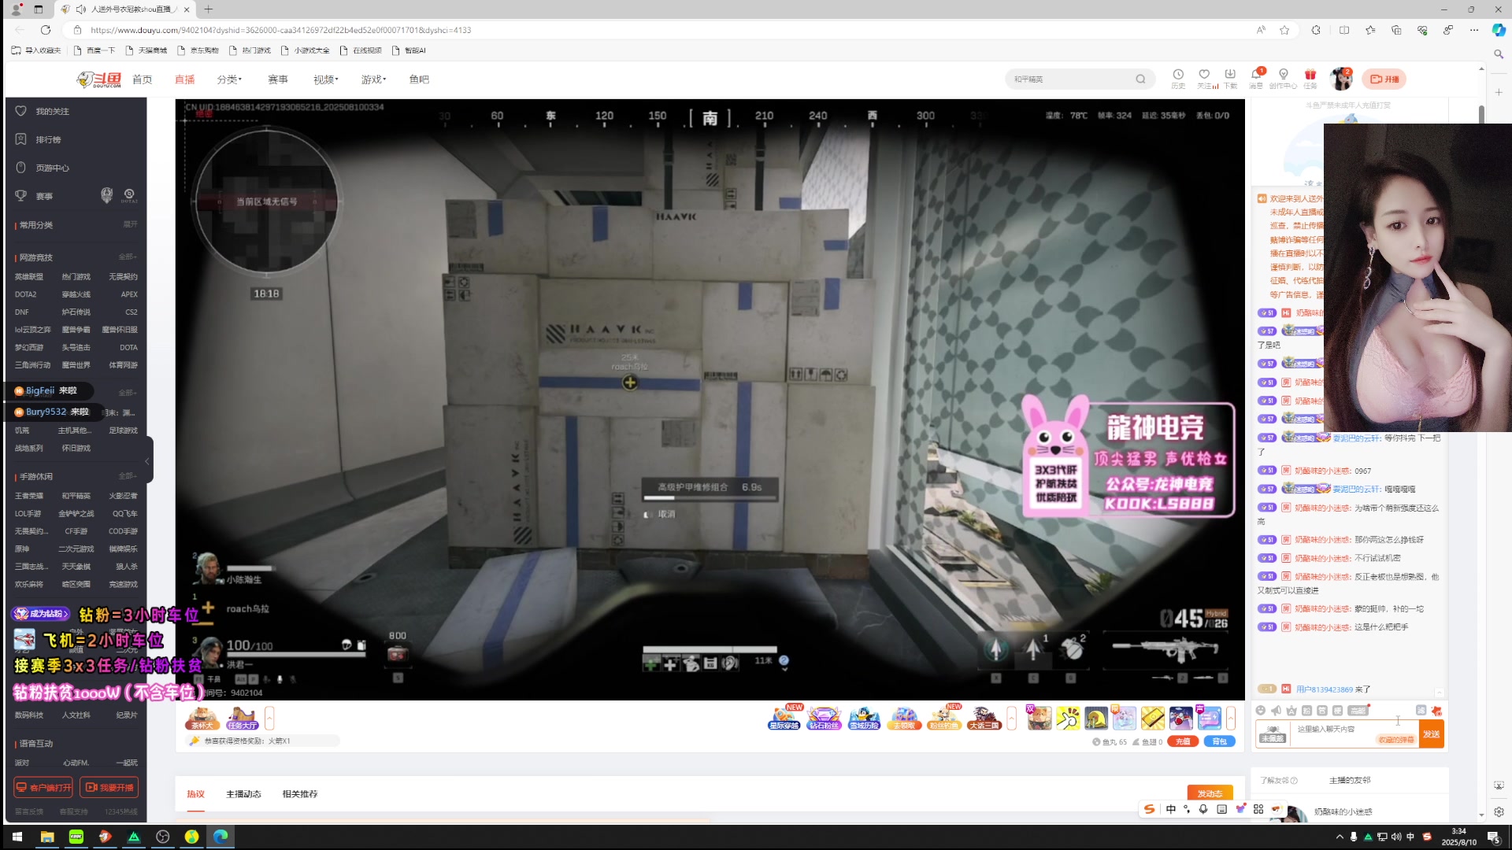Mute the browser tab audio icon
Image resolution: width=1512 pixels, height=850 pixels.
[x=81, y=9]
